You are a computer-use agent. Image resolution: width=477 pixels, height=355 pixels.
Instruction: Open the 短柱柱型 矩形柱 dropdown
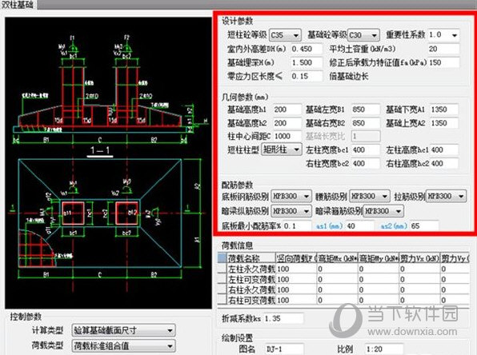pyautogui.click(x=282, y=150)
